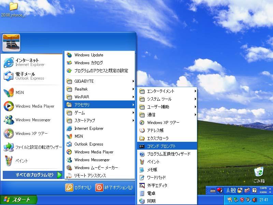
Task: Open ワードパッド from accessories
Action: click(x=167, y=177)
